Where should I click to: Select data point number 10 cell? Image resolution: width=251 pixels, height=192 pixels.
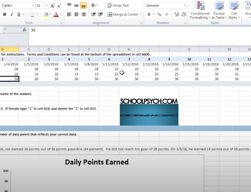pos(189,59)
